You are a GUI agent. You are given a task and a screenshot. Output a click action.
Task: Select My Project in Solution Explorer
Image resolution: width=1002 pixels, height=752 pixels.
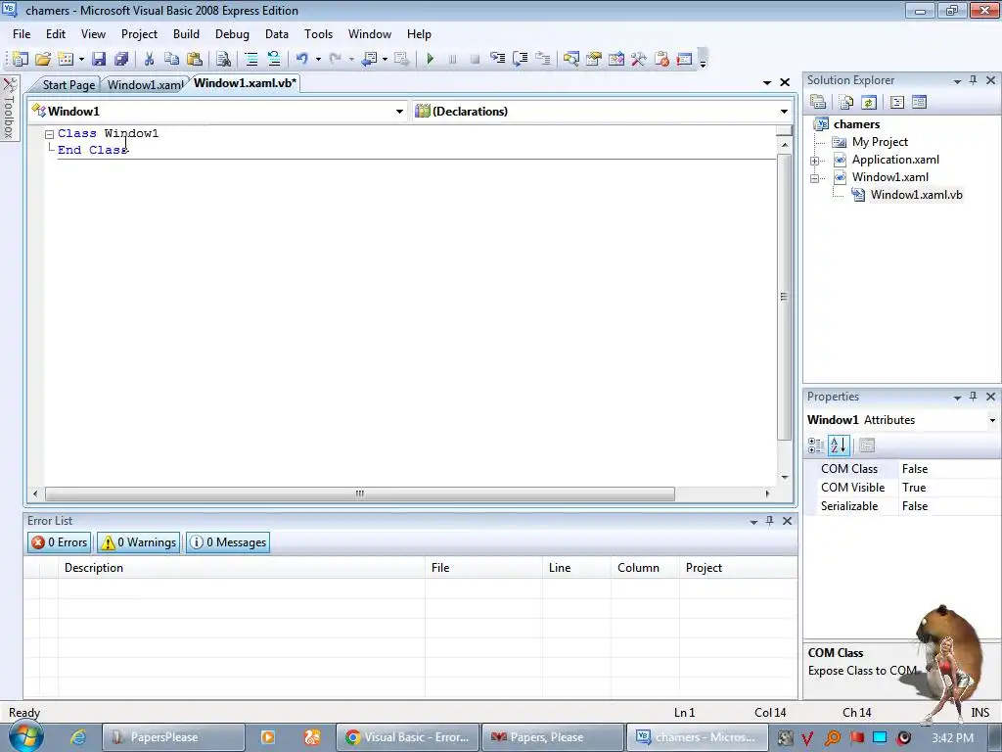tap(880, 142)
